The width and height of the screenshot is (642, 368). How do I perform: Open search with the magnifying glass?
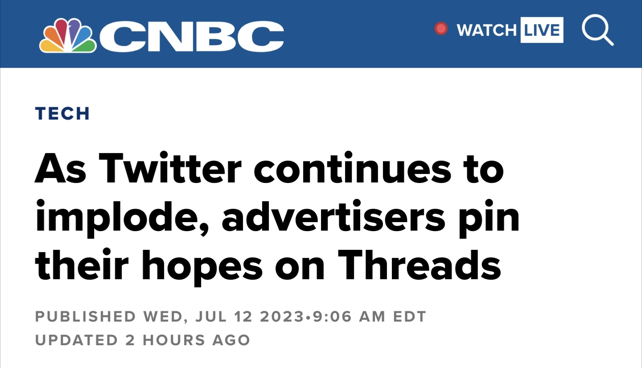597,30
